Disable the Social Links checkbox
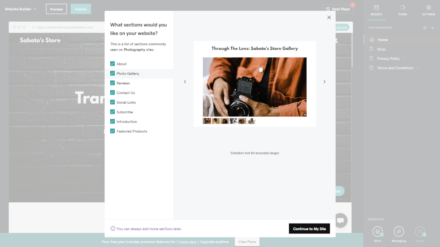 point(112,102)
